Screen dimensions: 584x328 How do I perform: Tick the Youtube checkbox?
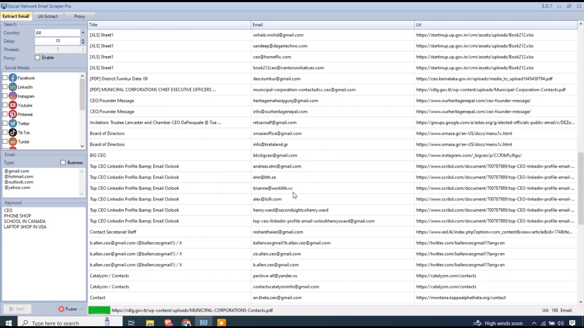click(x=5, y=105)
